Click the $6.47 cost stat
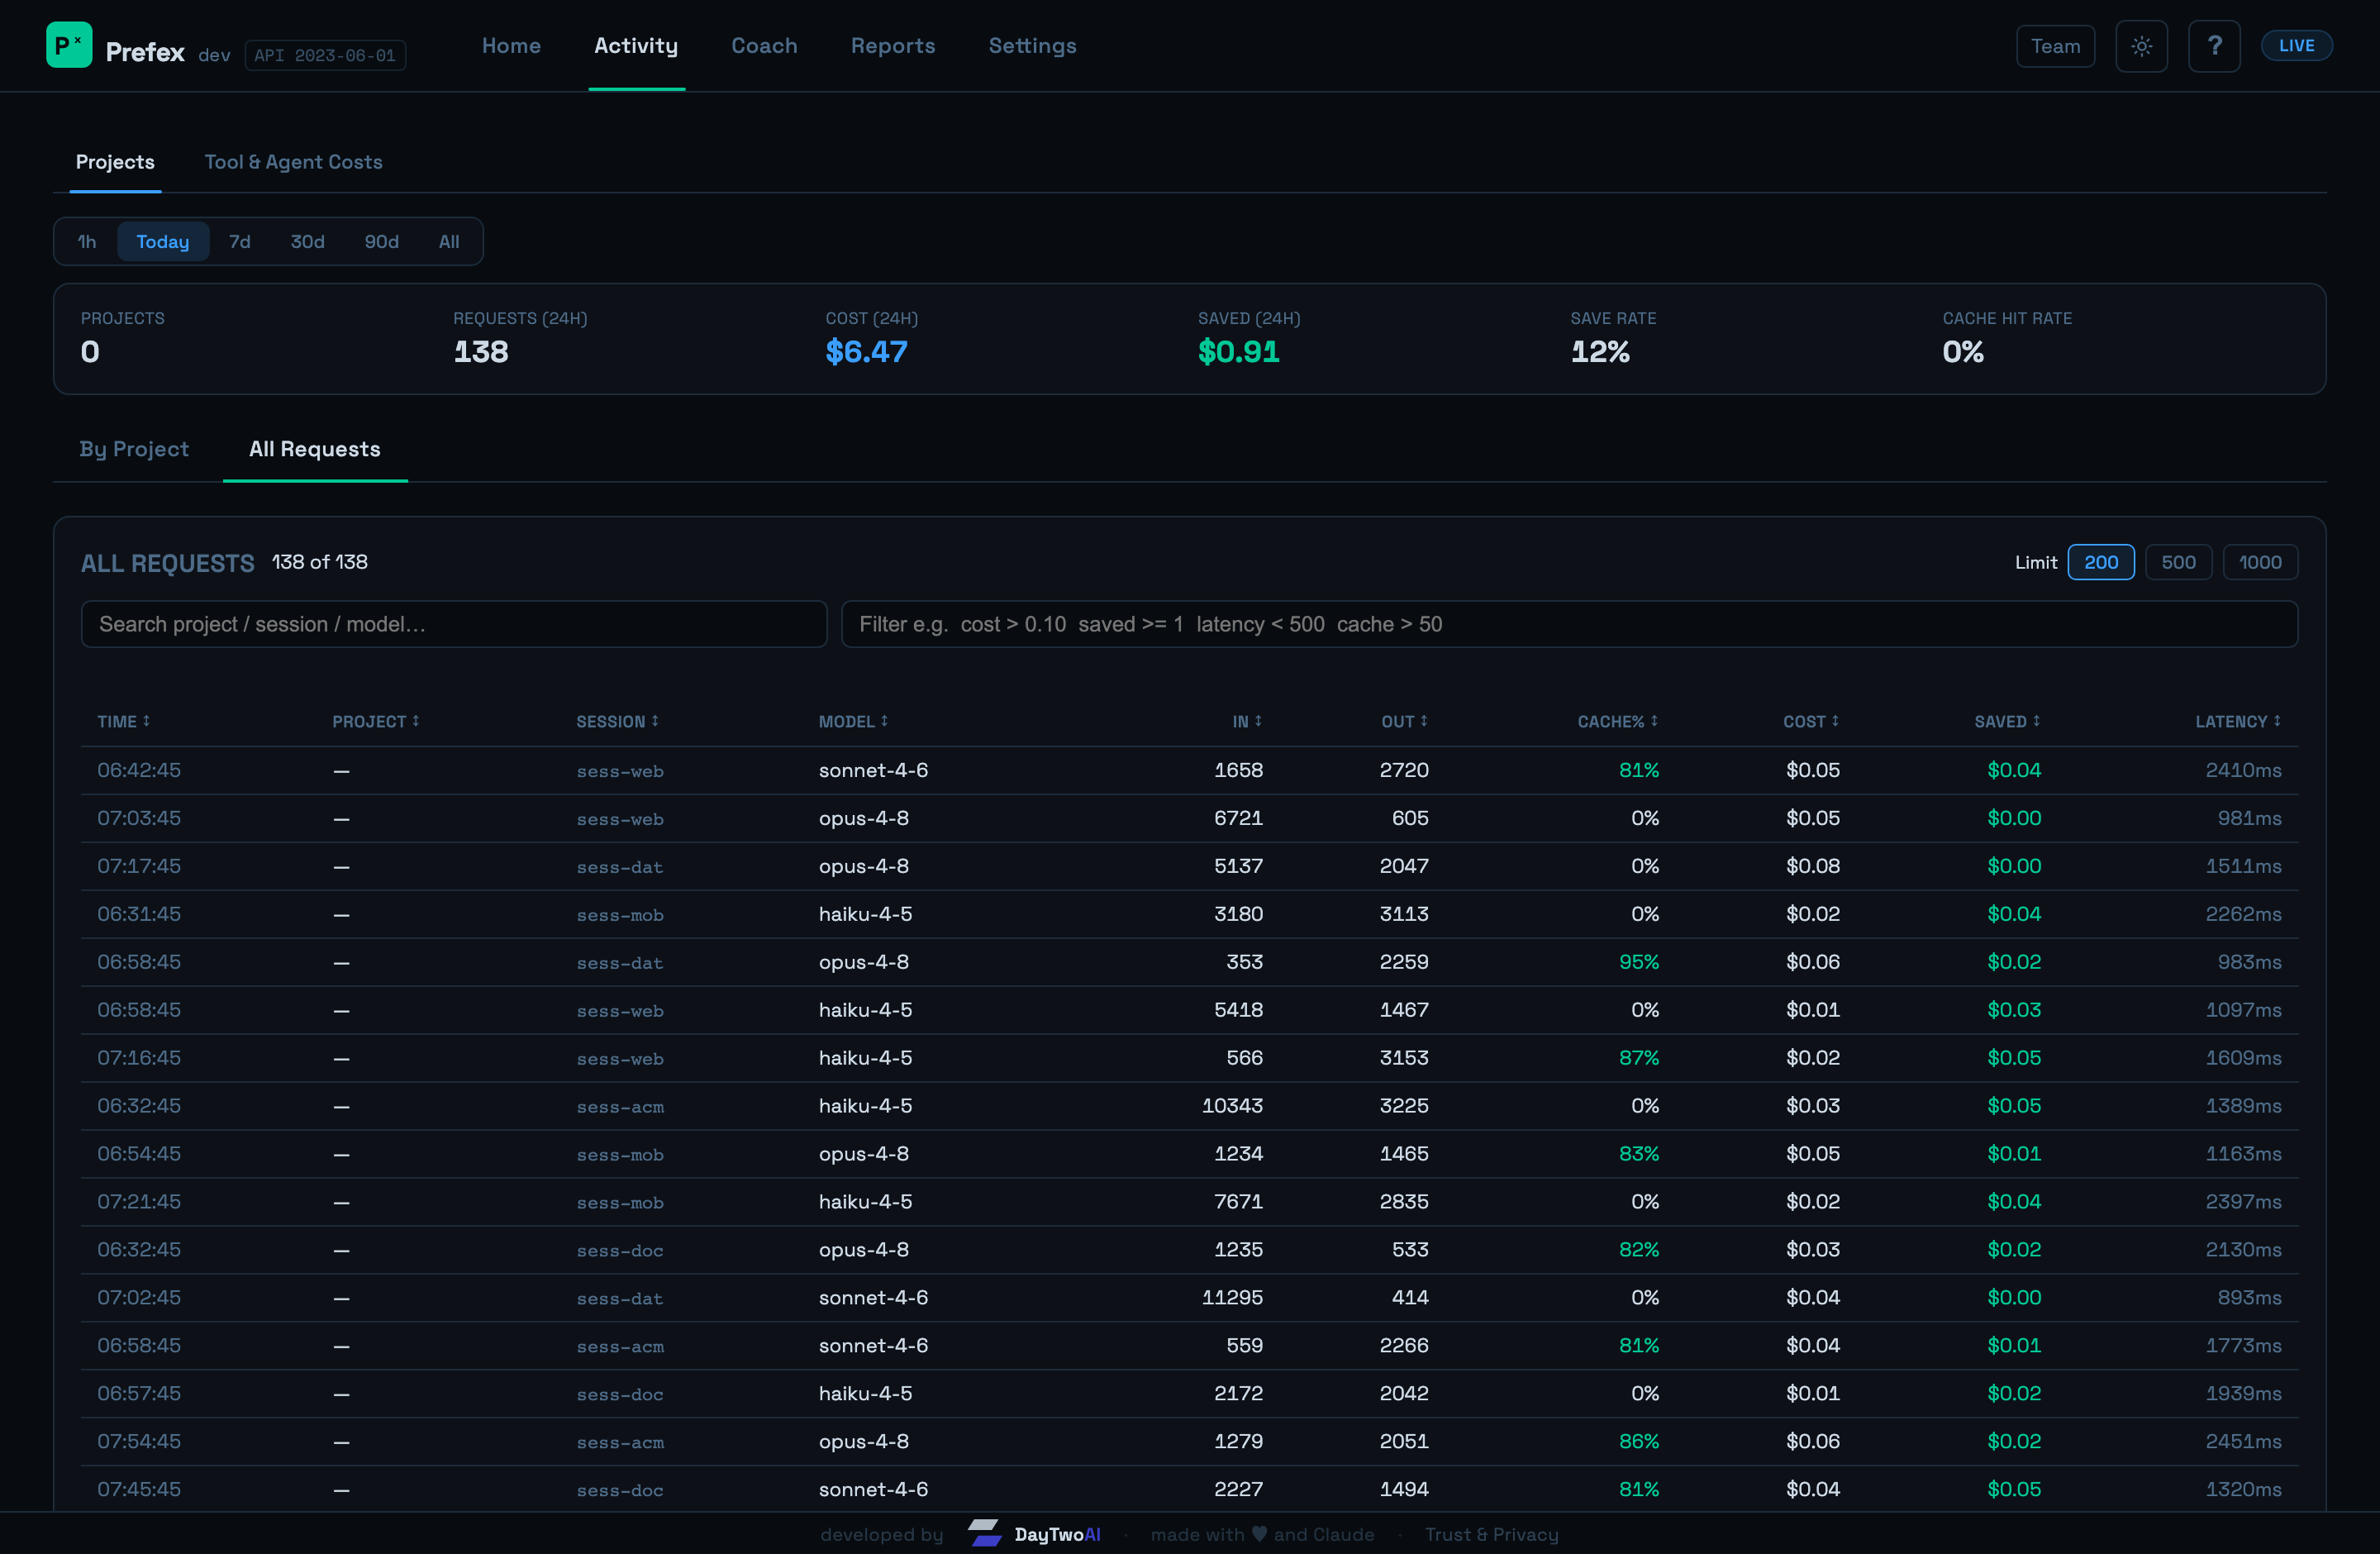Image resolution: width=2380 pixels, height=1554 pixels. coord(866,352)
